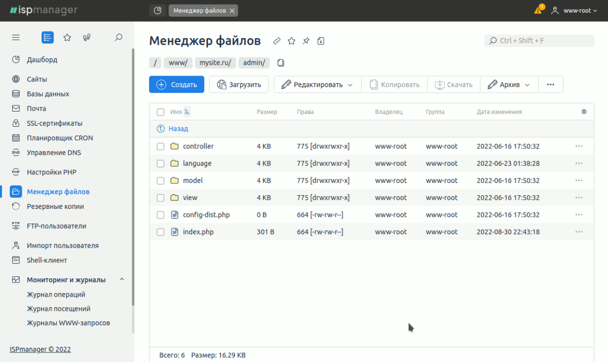The height and width of the screenshot is (362, 608).
Task: Open the favorites star icon in sidebar
Action: (67, 37)
